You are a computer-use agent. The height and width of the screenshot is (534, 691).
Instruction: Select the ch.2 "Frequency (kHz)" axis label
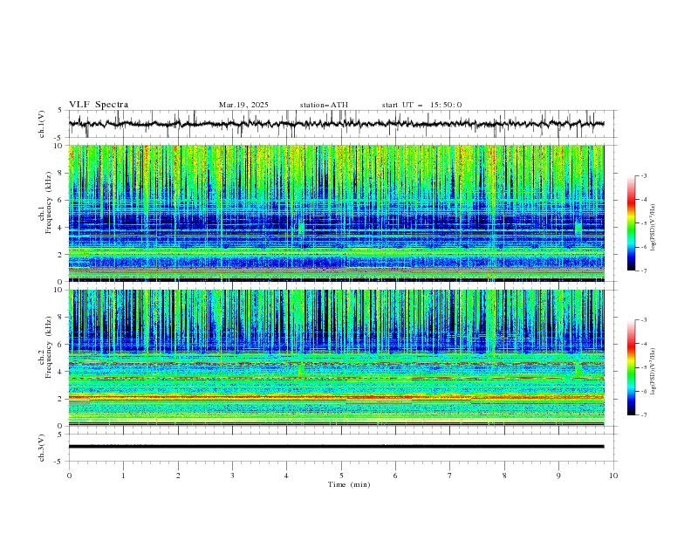48,346
